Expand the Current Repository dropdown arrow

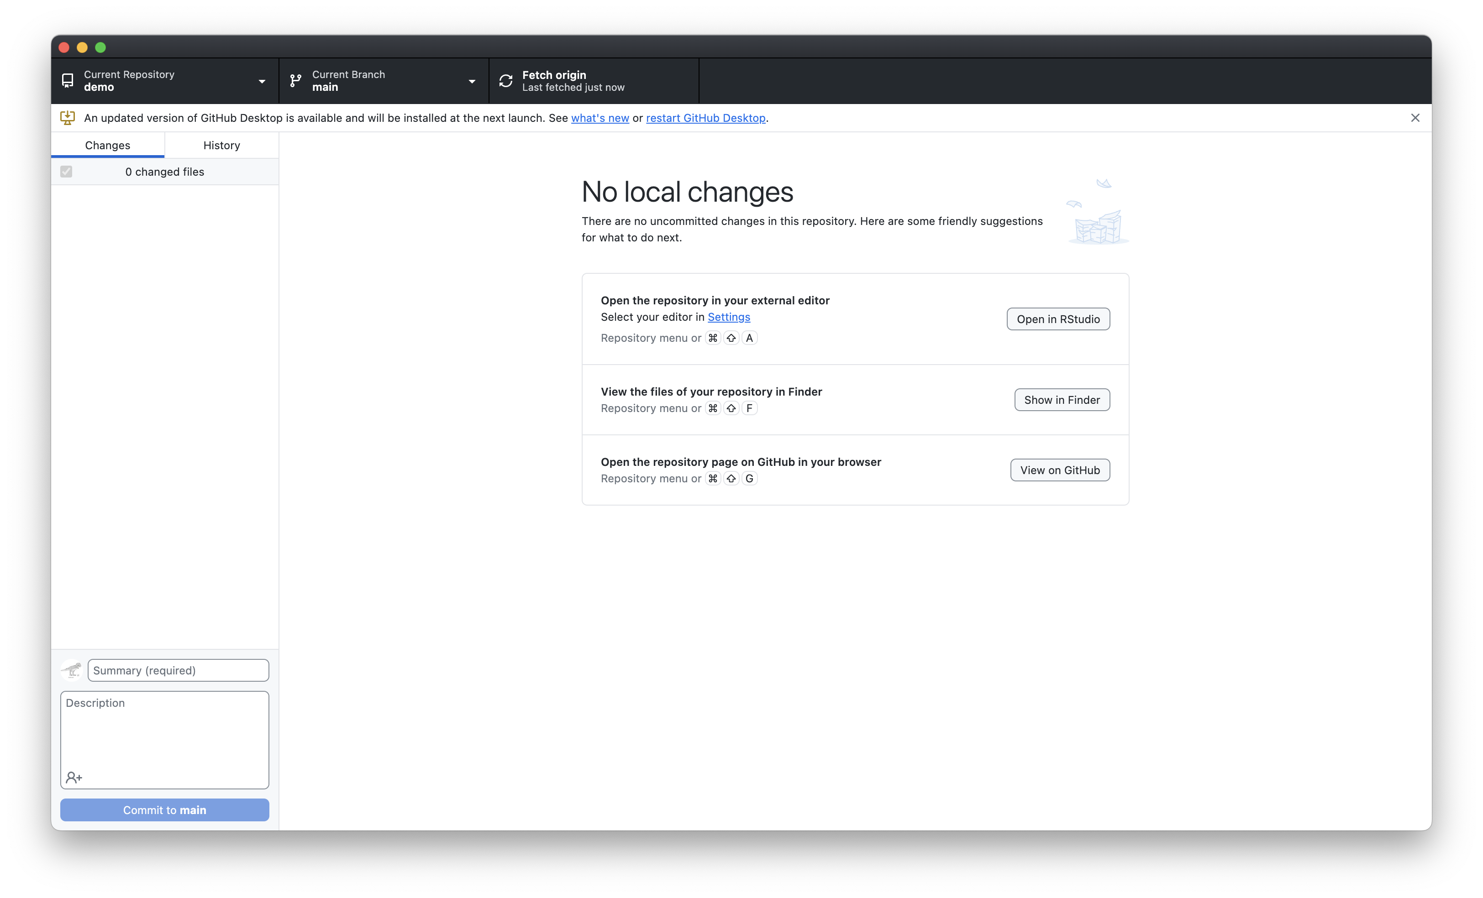pos(262,81)
